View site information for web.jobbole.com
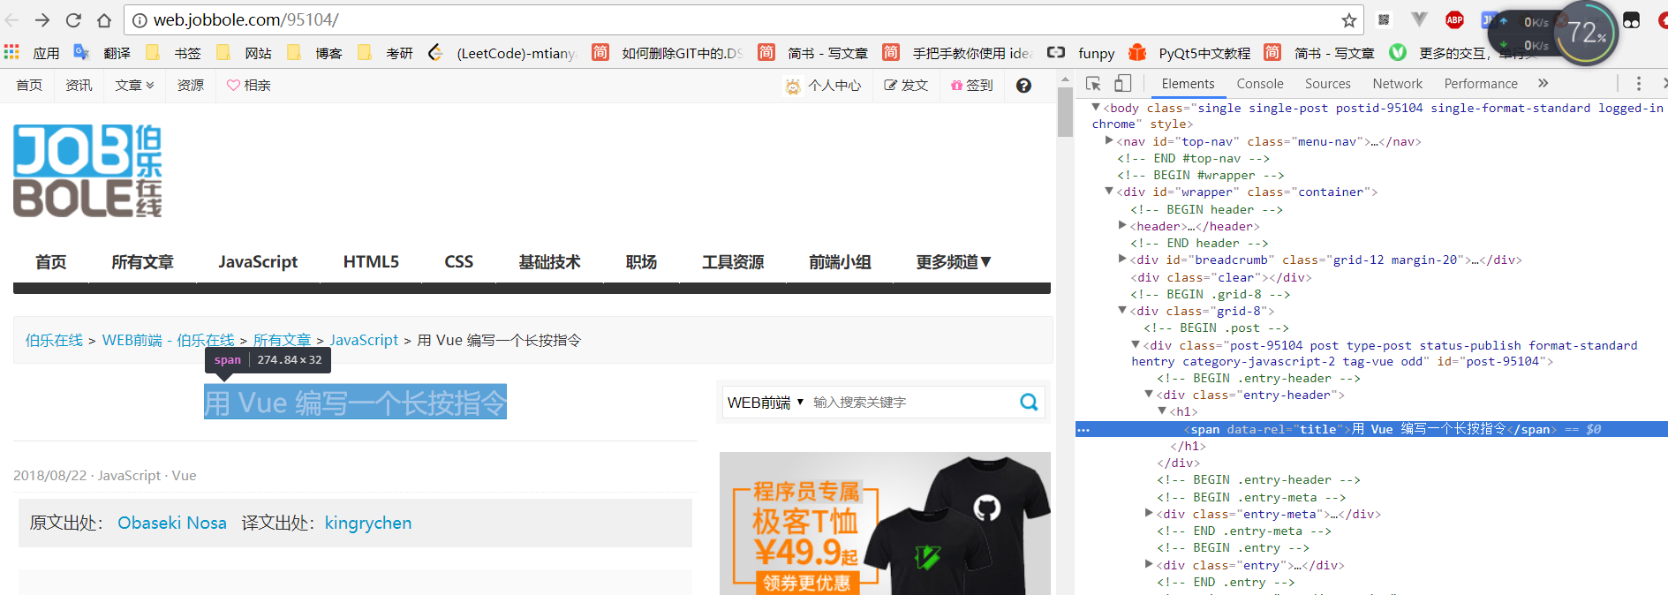1668x595 pixels. pyautogui.click(x=140, y=20)
